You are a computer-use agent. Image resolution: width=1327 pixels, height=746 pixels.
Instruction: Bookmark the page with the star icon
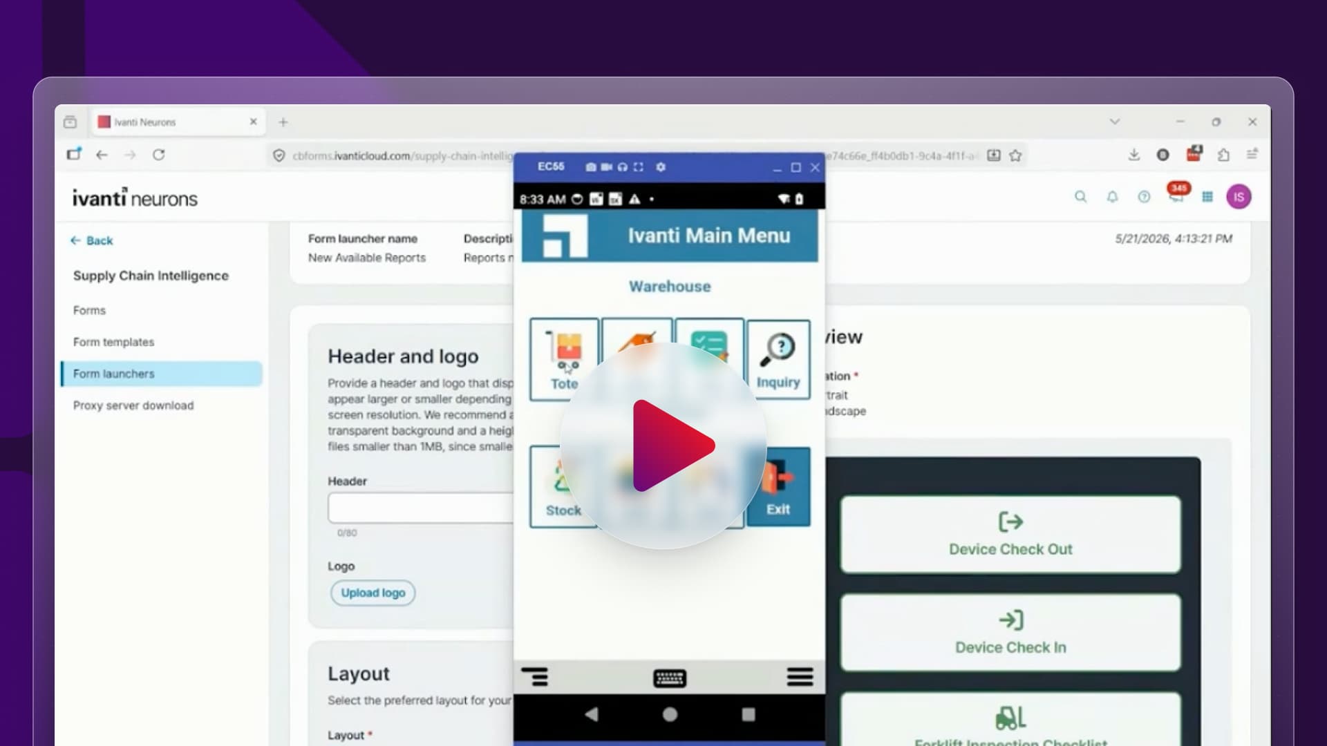tap(1015, 155)
